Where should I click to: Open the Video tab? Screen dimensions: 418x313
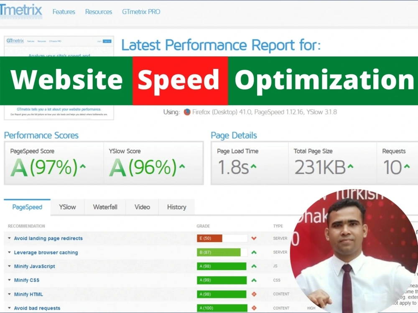(x=142, y=207)
